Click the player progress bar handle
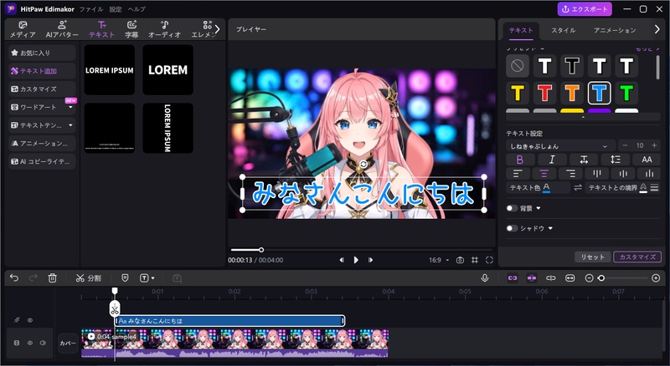 click(261, 250)
